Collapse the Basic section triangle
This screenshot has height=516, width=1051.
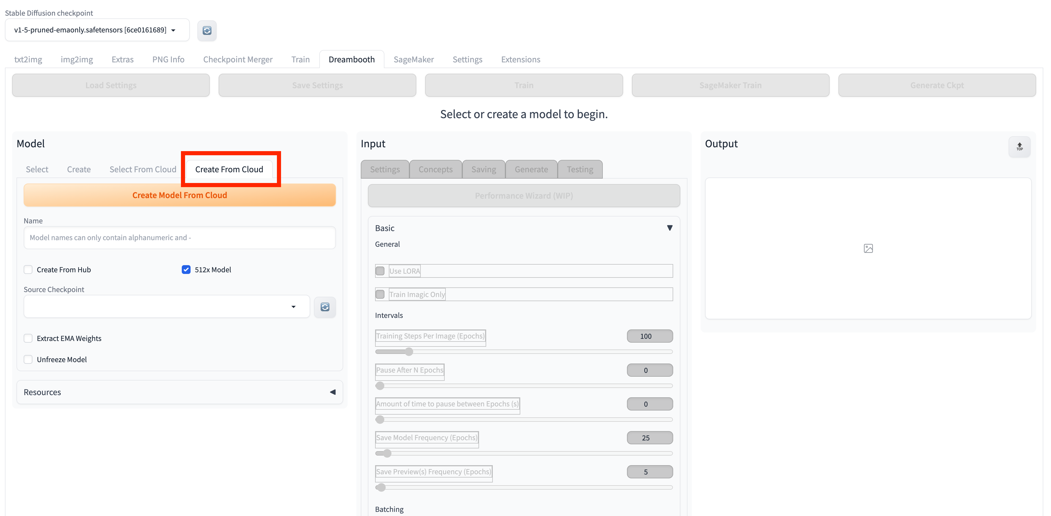(670, 228)
